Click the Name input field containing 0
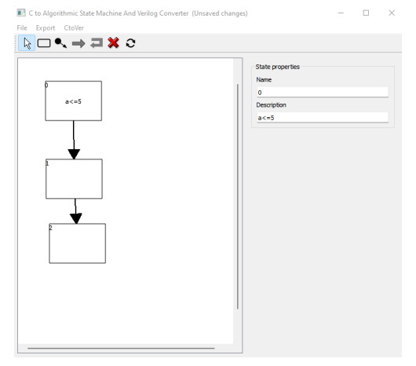Image resolution: width=416 pixels, height=366 pixels. 323,92
